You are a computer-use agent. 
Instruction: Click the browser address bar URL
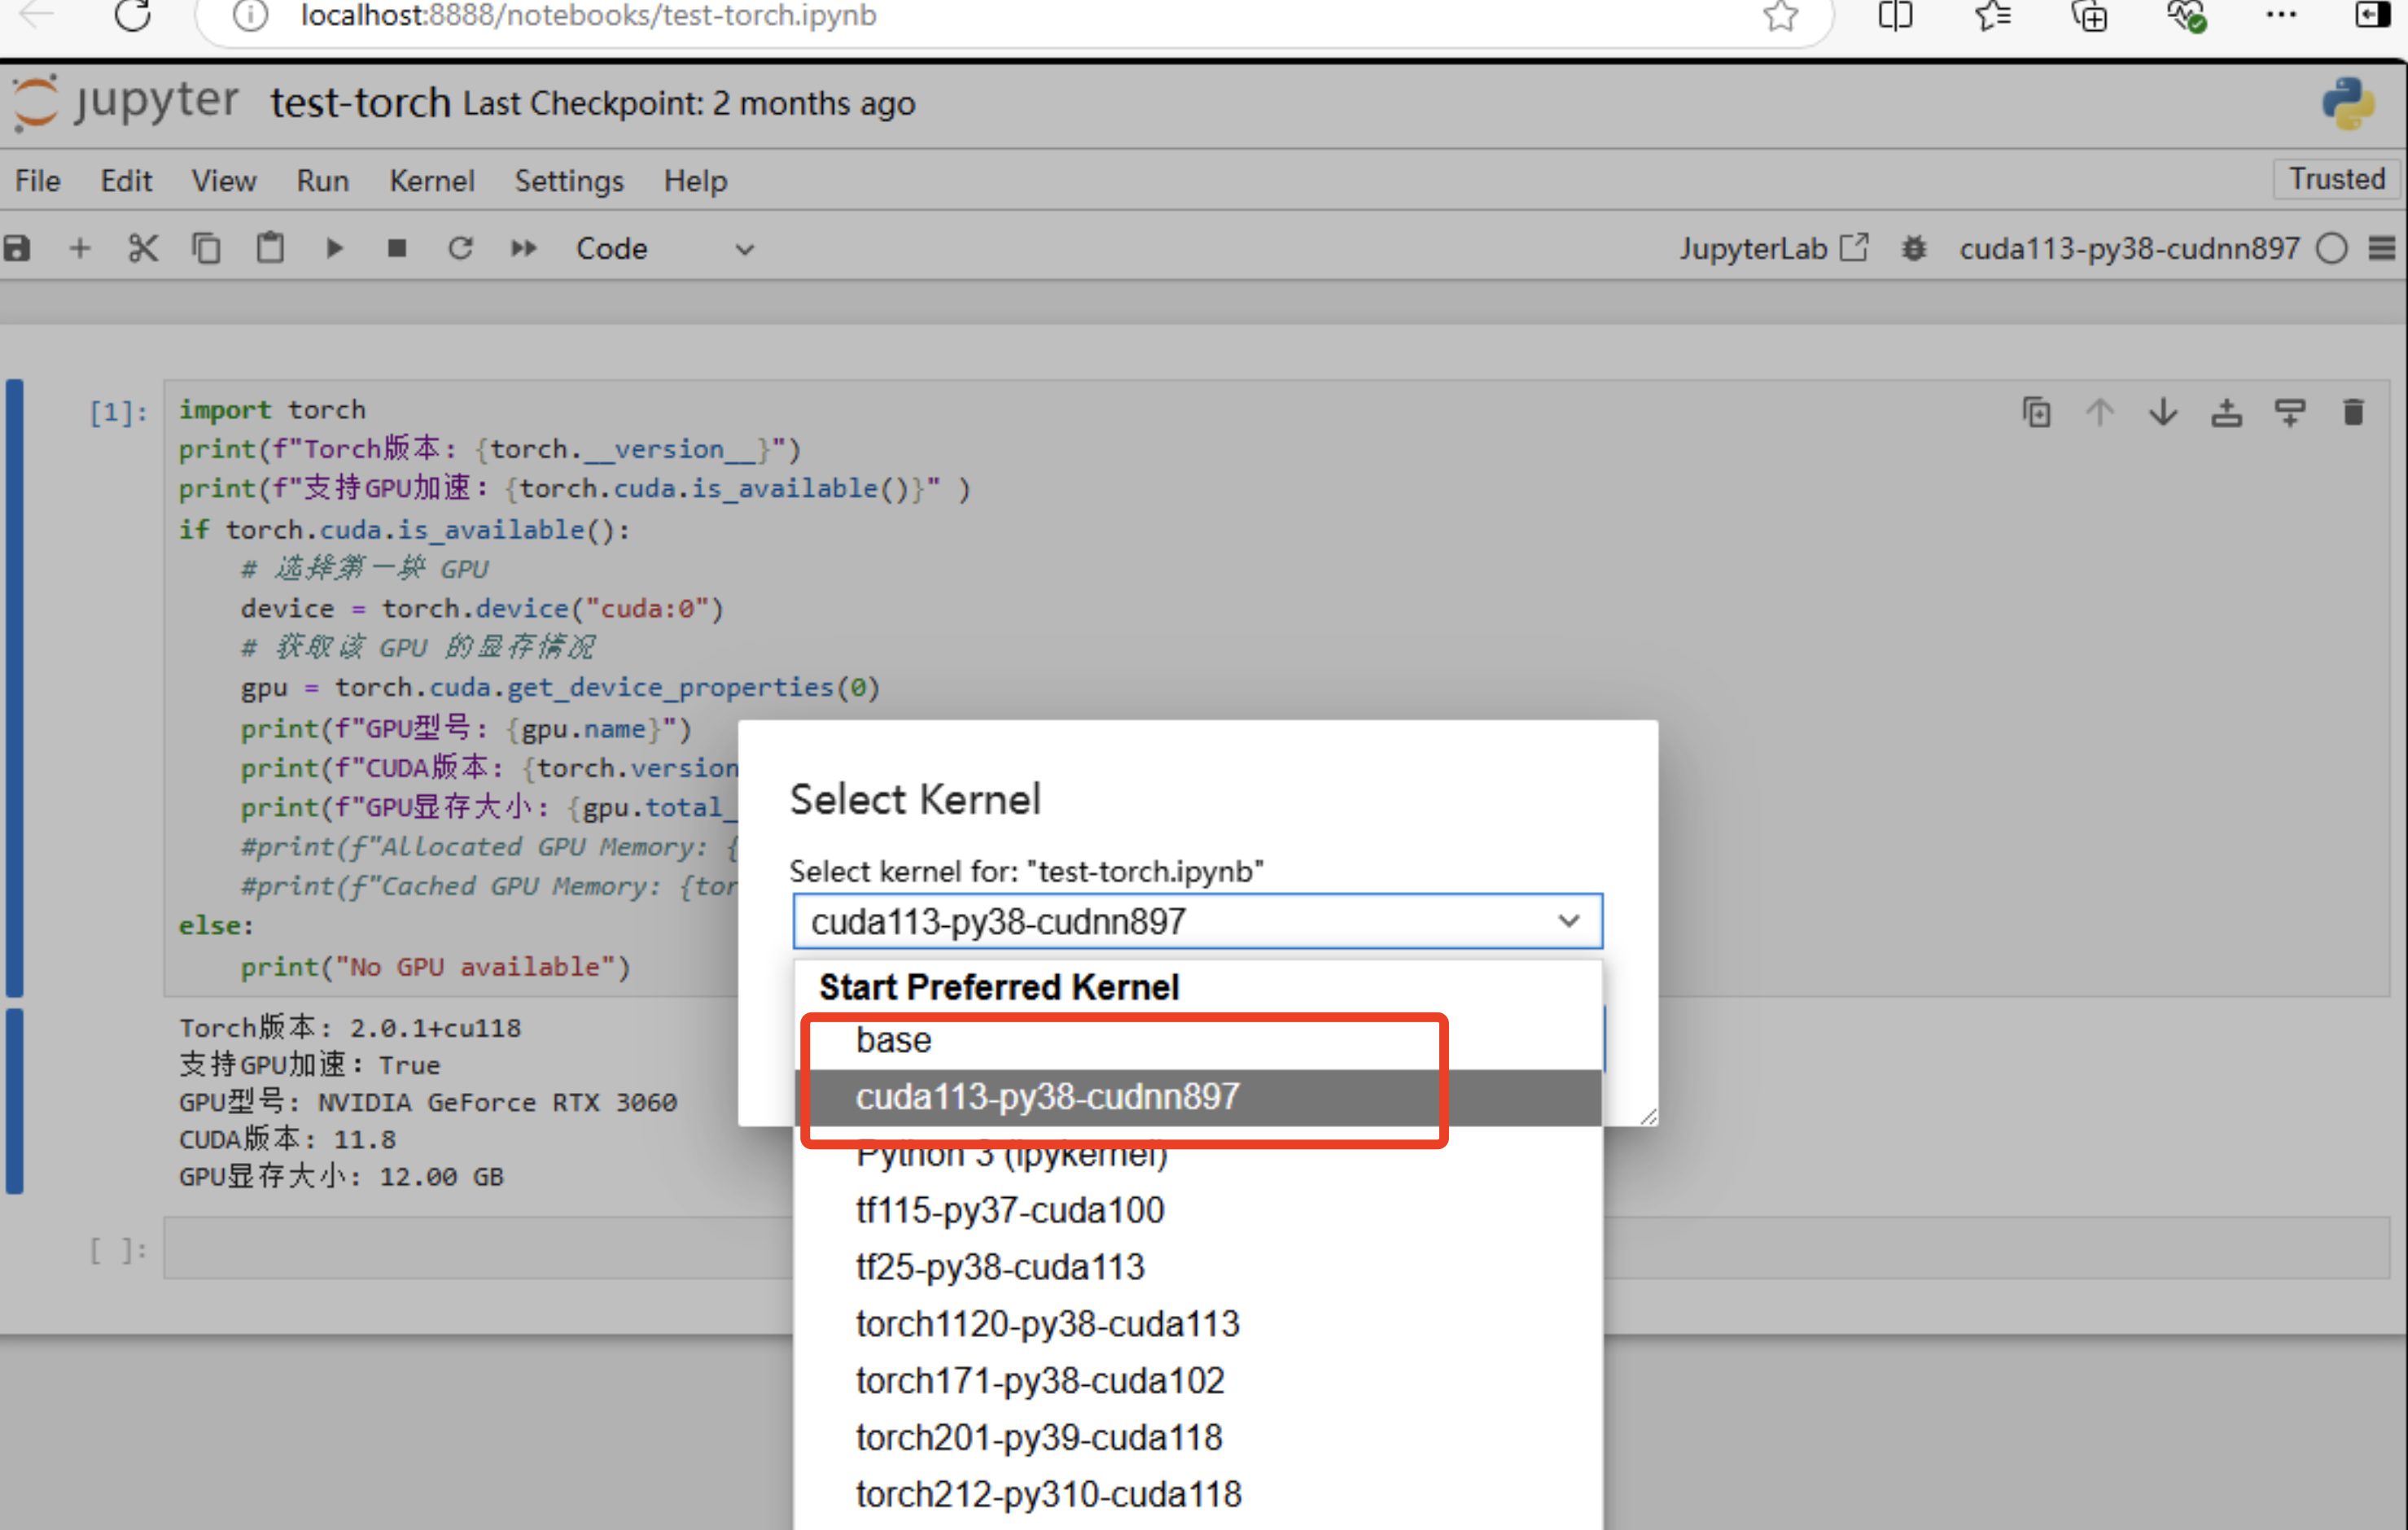[588, 15]
